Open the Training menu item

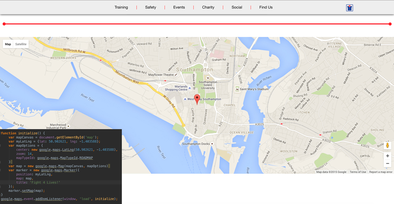click(121, 7)
